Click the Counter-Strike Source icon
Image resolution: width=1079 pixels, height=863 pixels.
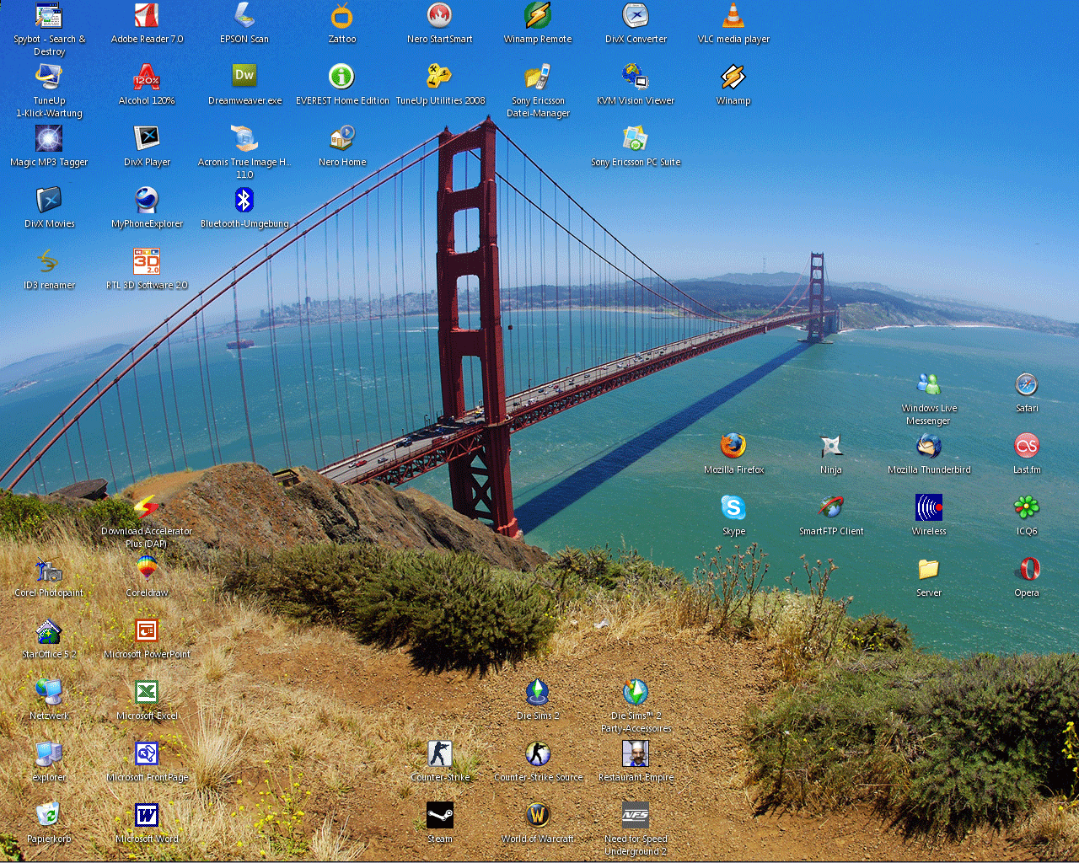pyautogui.click(x=538, y=753)
